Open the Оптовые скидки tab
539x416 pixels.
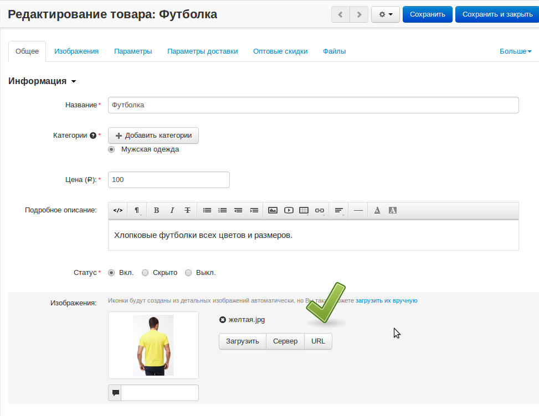280,51
